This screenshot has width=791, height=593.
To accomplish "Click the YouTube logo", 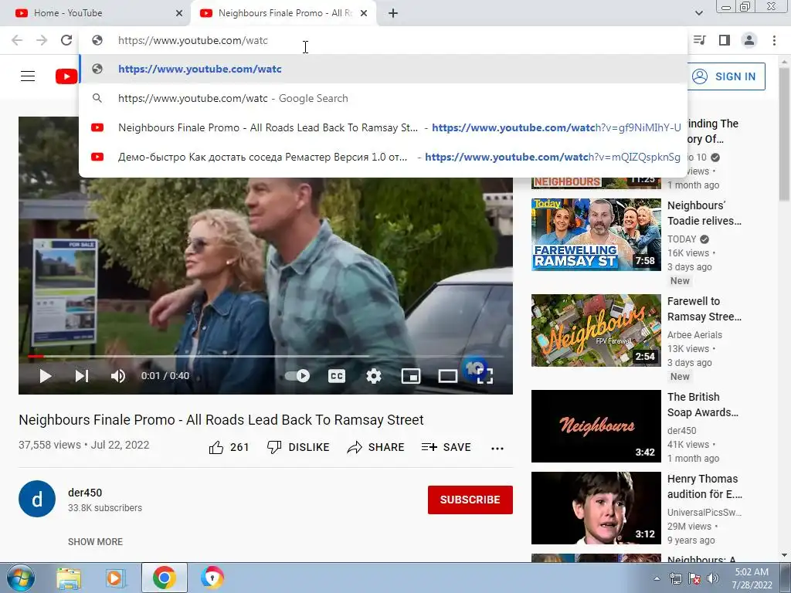I will pos(66,76).
